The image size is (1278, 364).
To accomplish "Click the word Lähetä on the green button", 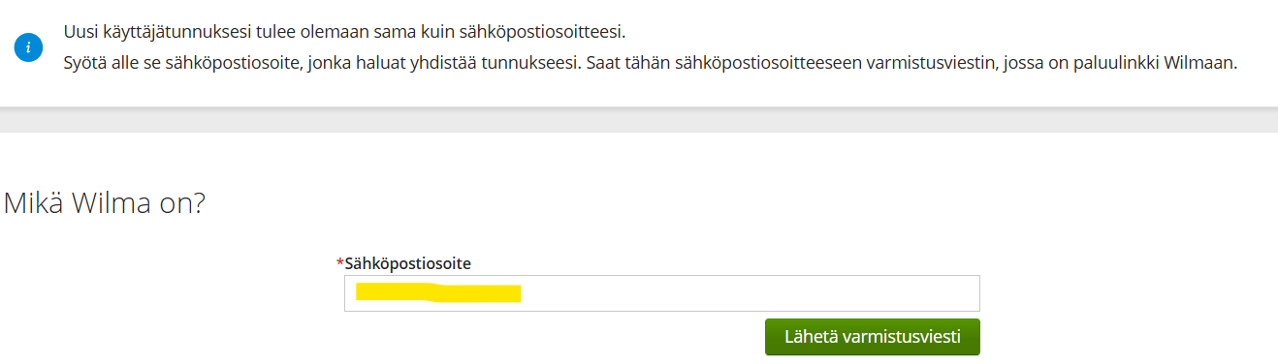I will tap(811, 337).
